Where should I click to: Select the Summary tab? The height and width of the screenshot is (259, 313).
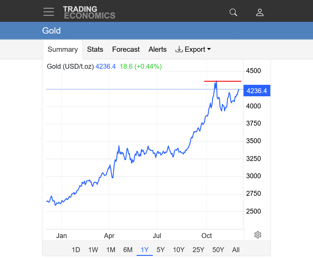pyautogui.click(x=63, y=49)
